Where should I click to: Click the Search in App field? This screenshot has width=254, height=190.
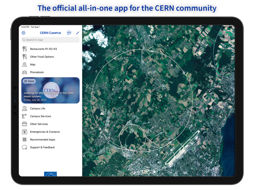point(50,40)
